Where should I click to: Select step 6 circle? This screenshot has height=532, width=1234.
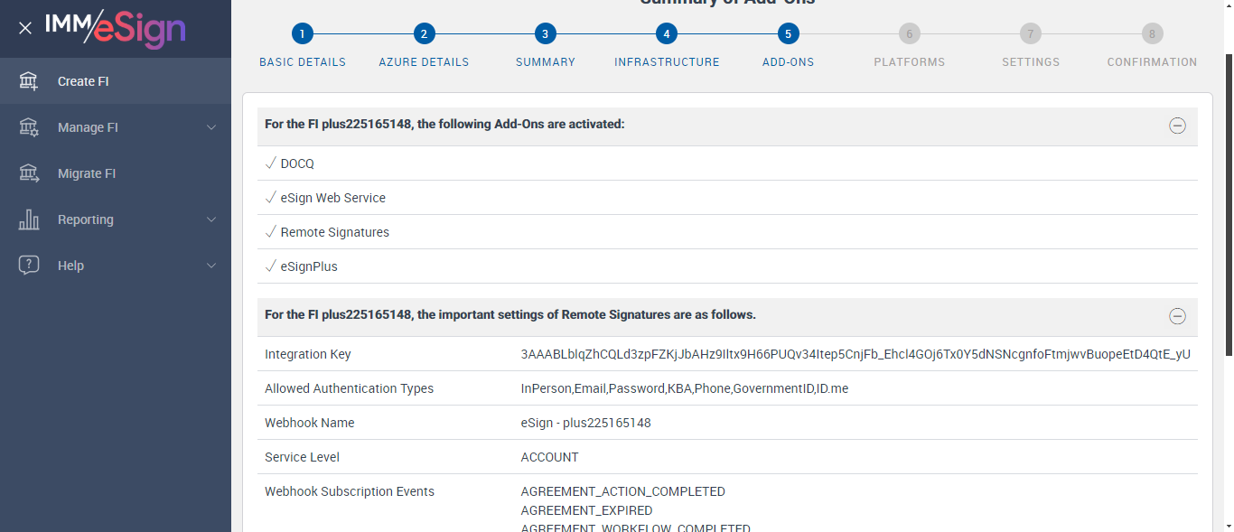[910, 34]
